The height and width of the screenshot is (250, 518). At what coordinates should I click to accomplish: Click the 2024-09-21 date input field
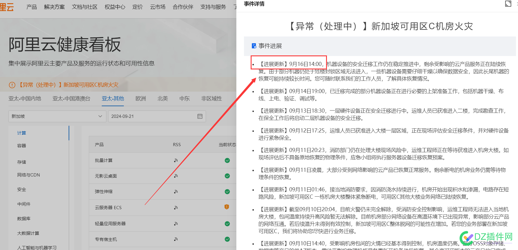(157, 116)
